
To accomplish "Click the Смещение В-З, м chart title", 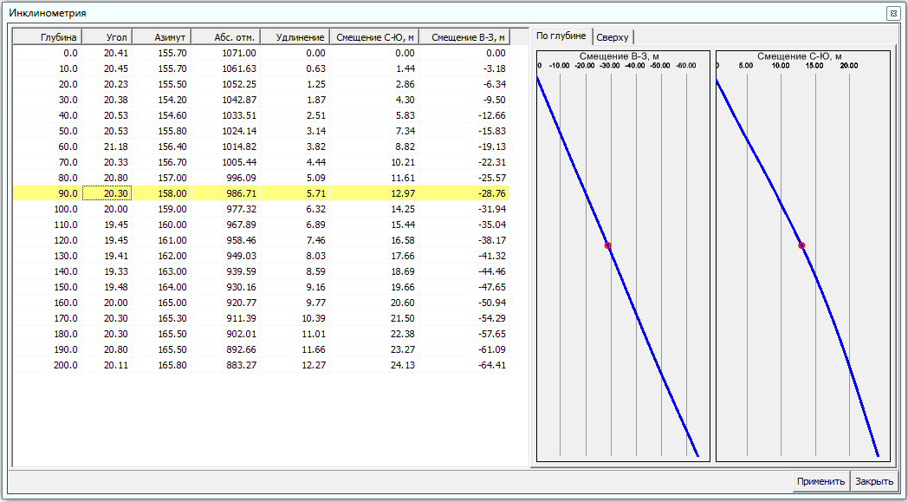I will click(619, 56).
